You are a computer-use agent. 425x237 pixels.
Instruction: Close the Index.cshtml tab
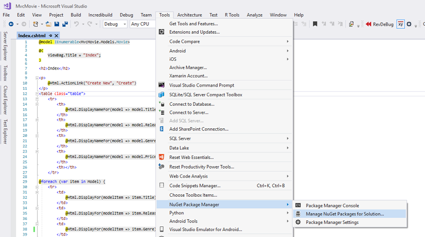coord(57,36)
